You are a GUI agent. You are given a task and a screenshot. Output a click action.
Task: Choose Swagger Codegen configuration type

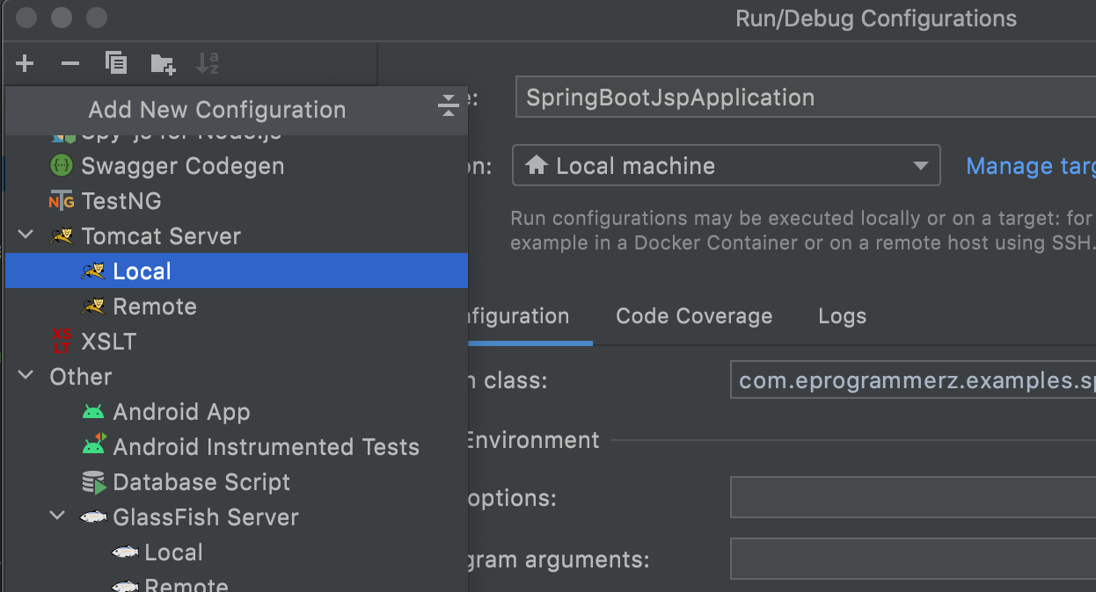tap(237, 165)
